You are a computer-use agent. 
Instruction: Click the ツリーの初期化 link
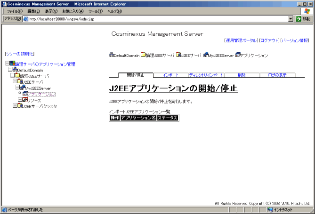[x=20, y=54]
